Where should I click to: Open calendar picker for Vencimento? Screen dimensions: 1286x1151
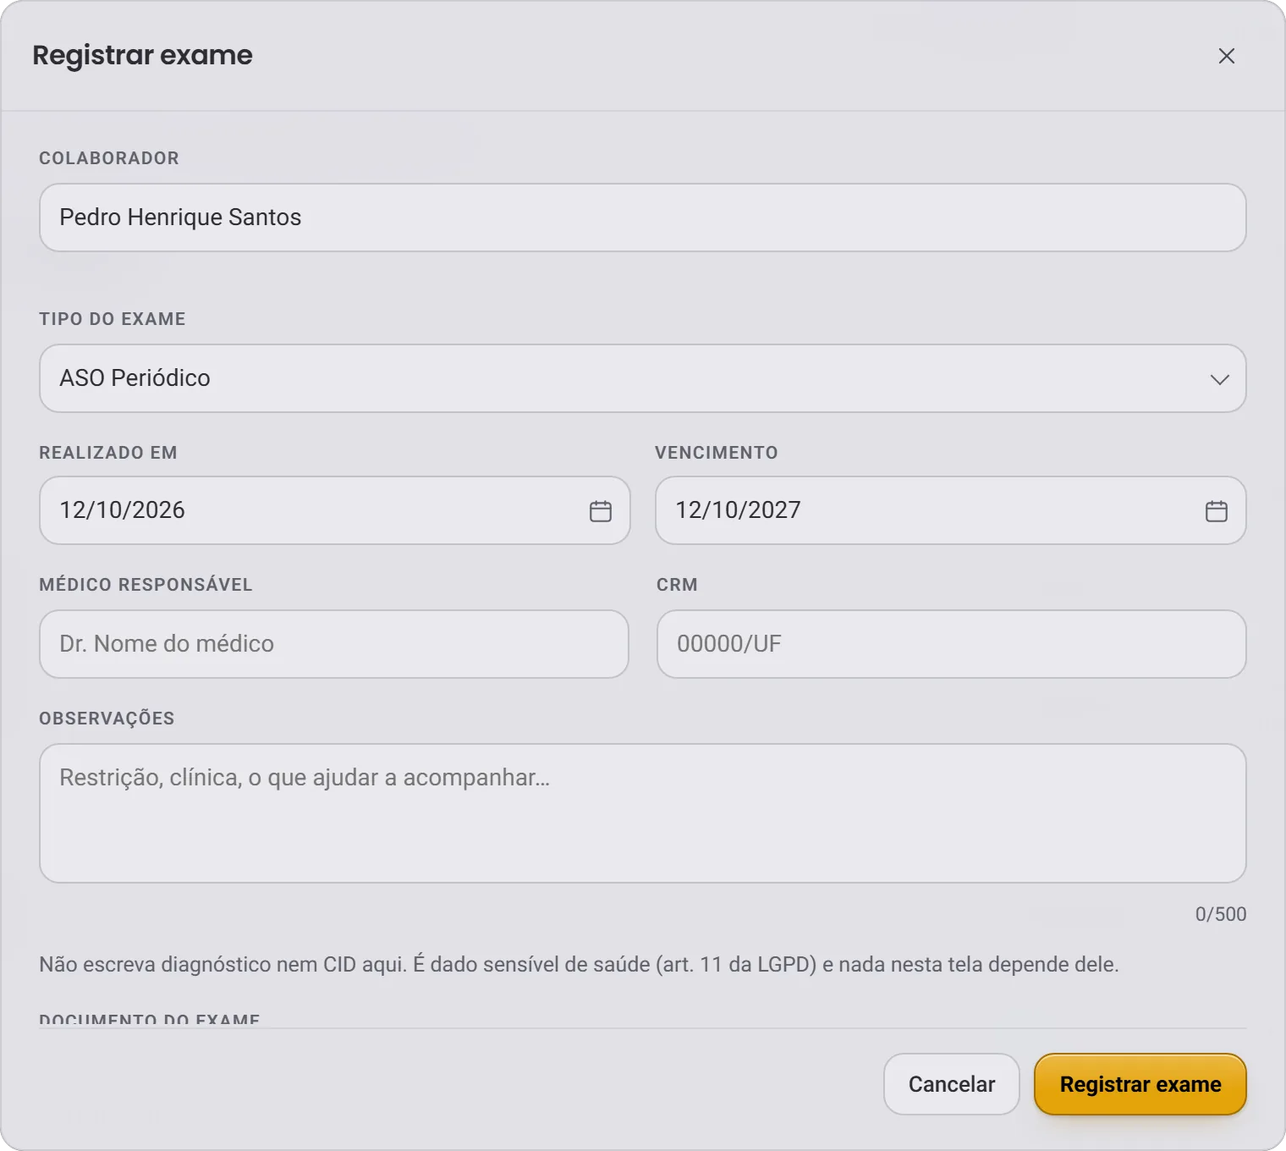pos(1217,510)
